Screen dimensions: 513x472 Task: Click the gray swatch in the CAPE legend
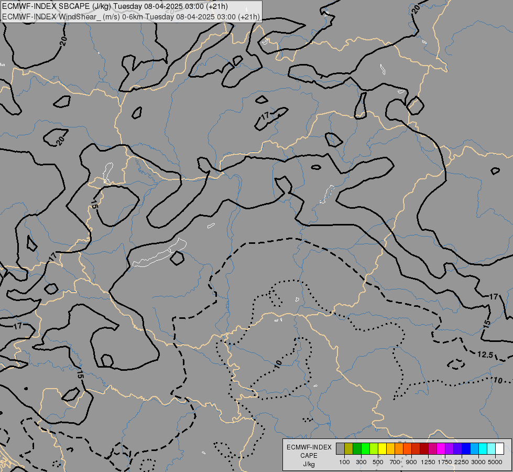pos(340,448)
